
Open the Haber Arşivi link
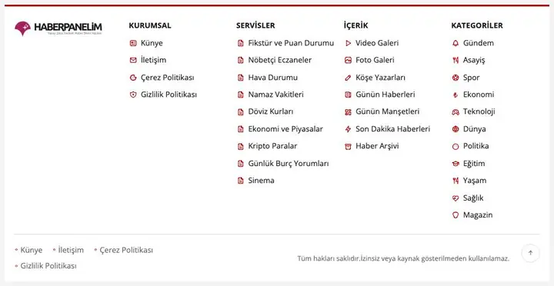[377, 146]
